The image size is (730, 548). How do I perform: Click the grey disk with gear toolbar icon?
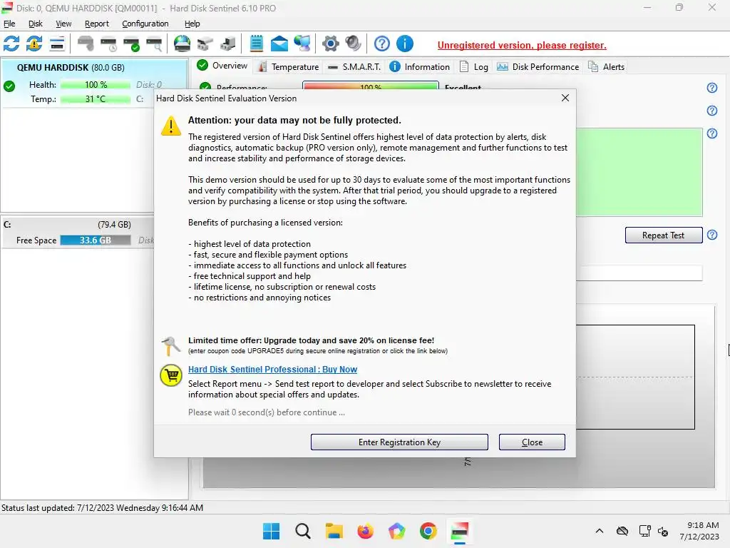pos(86,44)
